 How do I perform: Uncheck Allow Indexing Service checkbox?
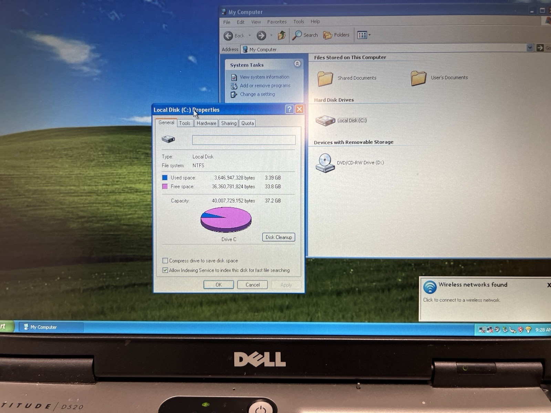point(165,270)
